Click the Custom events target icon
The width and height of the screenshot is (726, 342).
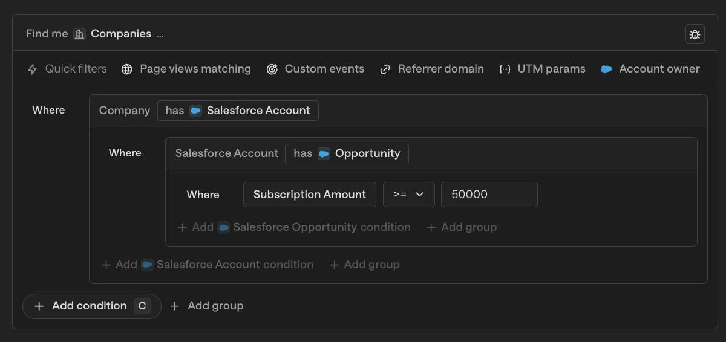pos(272,69)
